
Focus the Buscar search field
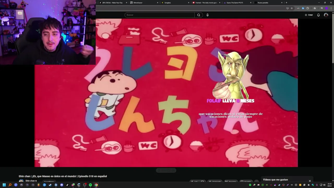(x=159, y=15)
